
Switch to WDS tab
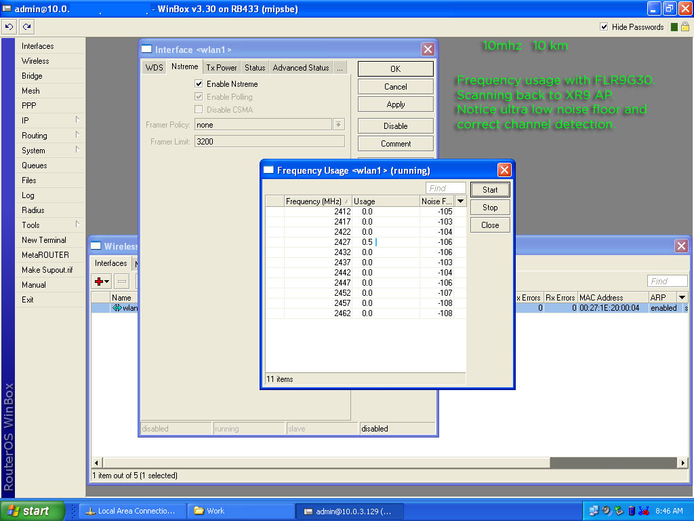[154, 68]
